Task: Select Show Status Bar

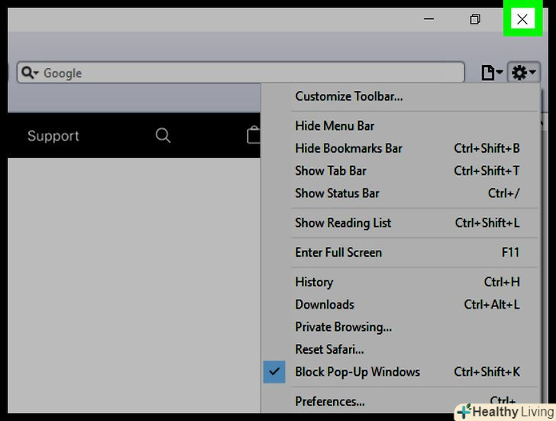Action: click(x=337, y=193)
